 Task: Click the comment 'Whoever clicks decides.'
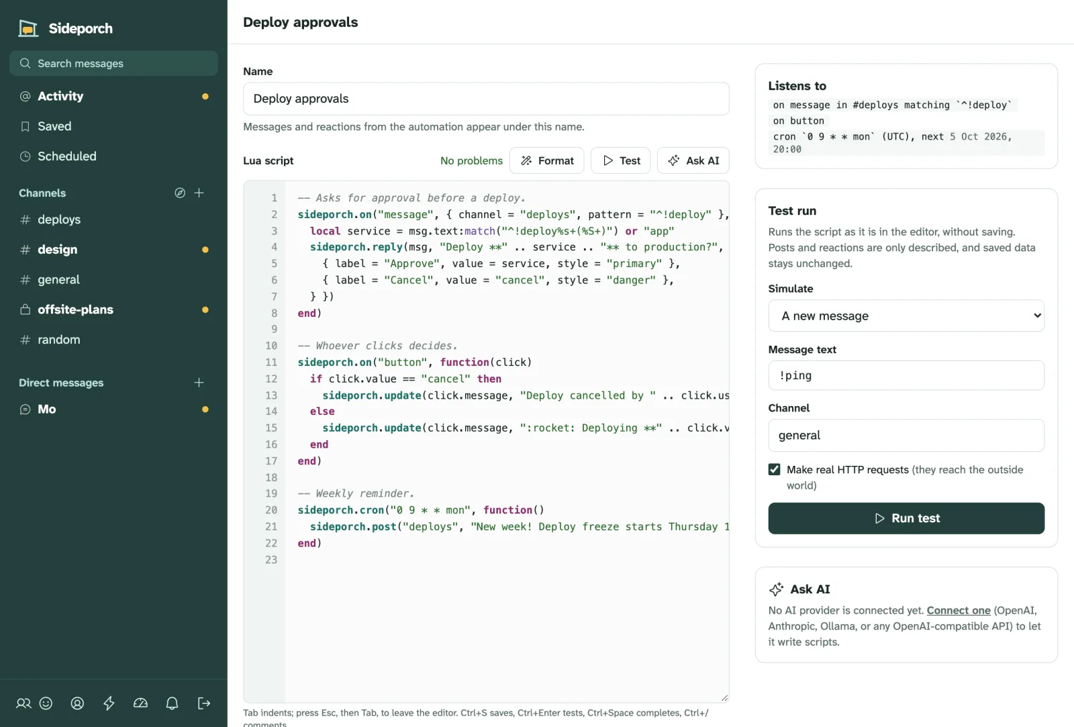pyautogui.click(x=377, y=346)
